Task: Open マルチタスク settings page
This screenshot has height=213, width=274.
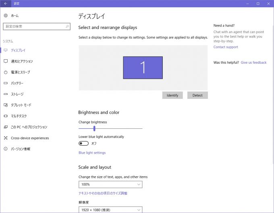Action: coord(19,116)
